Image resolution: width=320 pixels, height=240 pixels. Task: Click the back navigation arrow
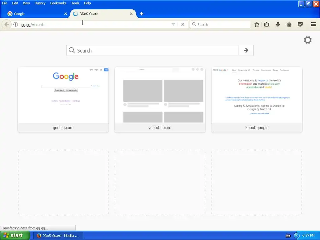[6, 24]
